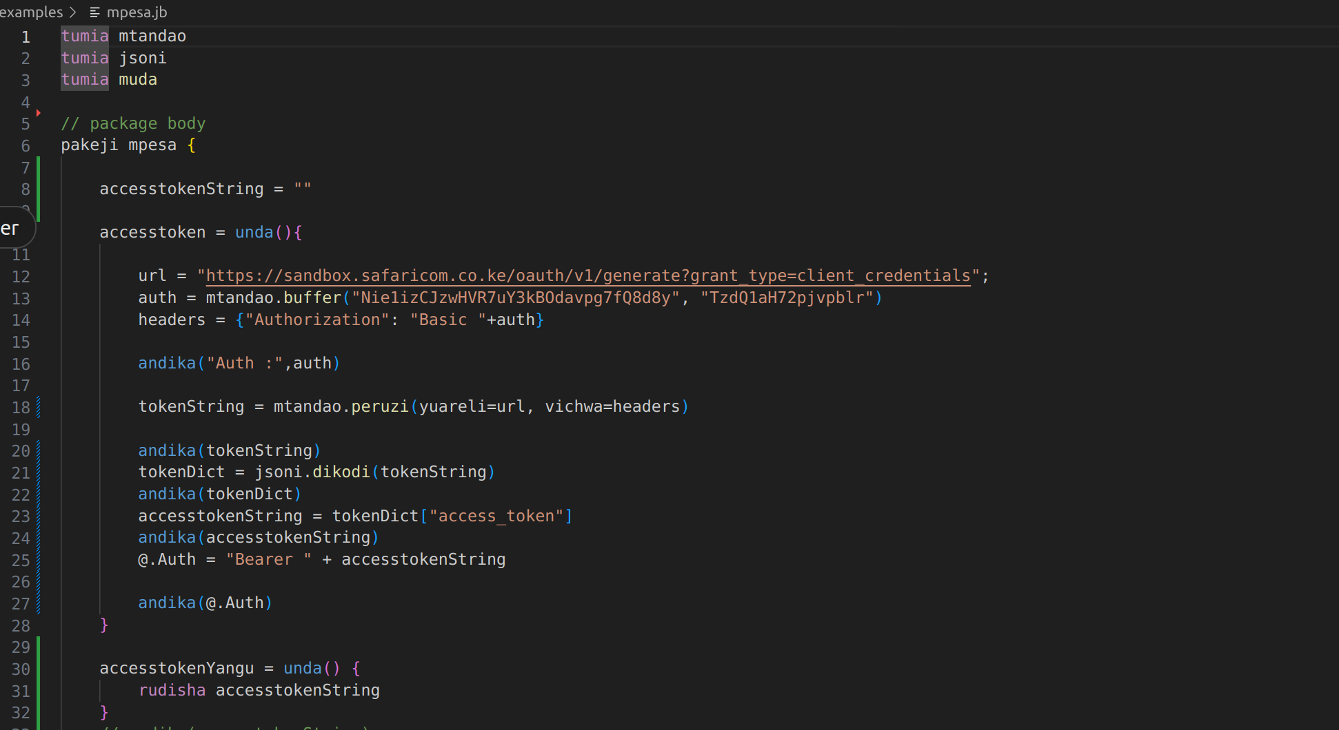
Task: Open the mpesa.jb breadcrumb item
Action: [x=137, y=12]
